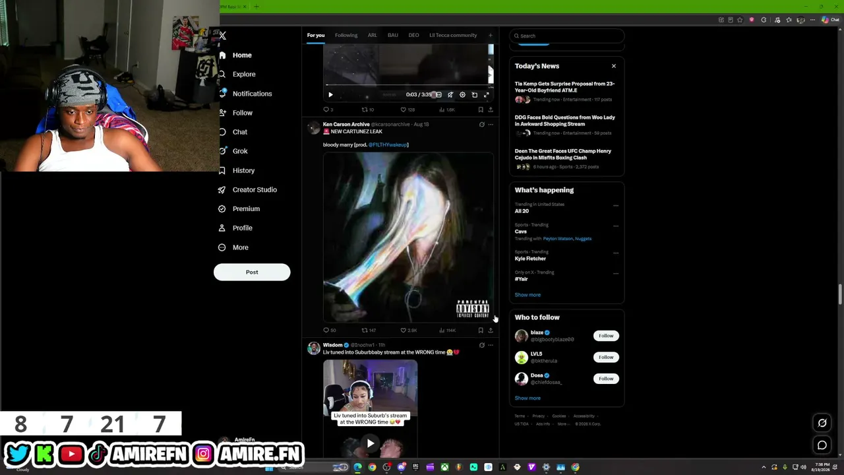
Task: Switch to the For you tab
Action: 316,36
